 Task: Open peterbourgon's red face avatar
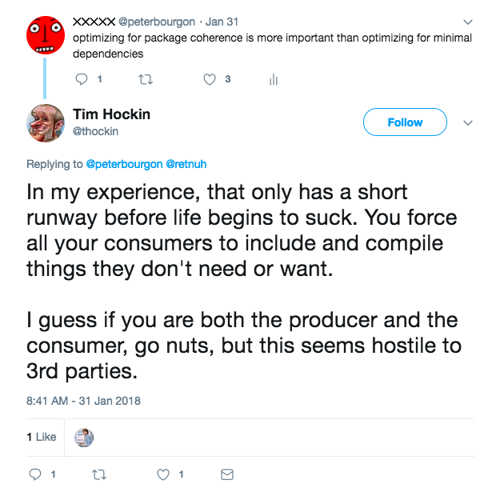[x=45, y=34]
